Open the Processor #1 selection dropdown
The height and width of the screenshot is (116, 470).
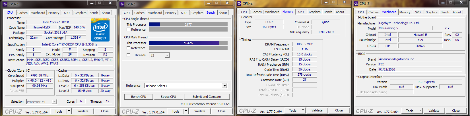(x=54, y=102)
